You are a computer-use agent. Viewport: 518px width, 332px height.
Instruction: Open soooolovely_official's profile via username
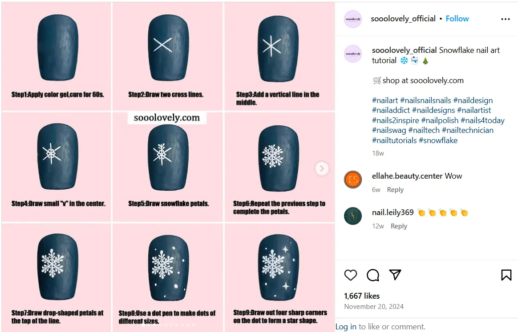point(403,50)
